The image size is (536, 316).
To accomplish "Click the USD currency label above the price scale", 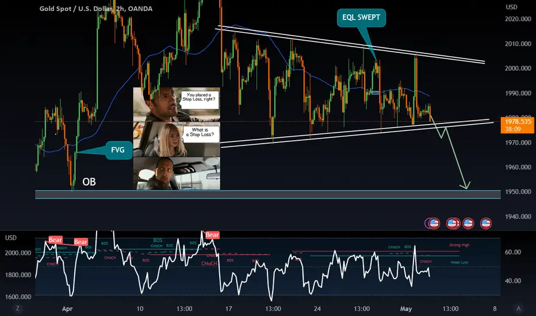I will click(511, 7).
